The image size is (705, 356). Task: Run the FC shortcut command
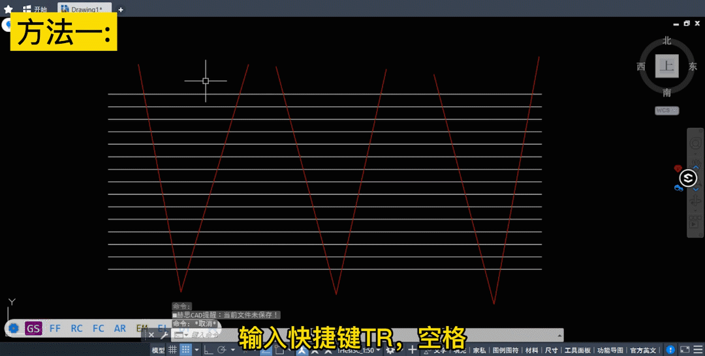point(98,328)
